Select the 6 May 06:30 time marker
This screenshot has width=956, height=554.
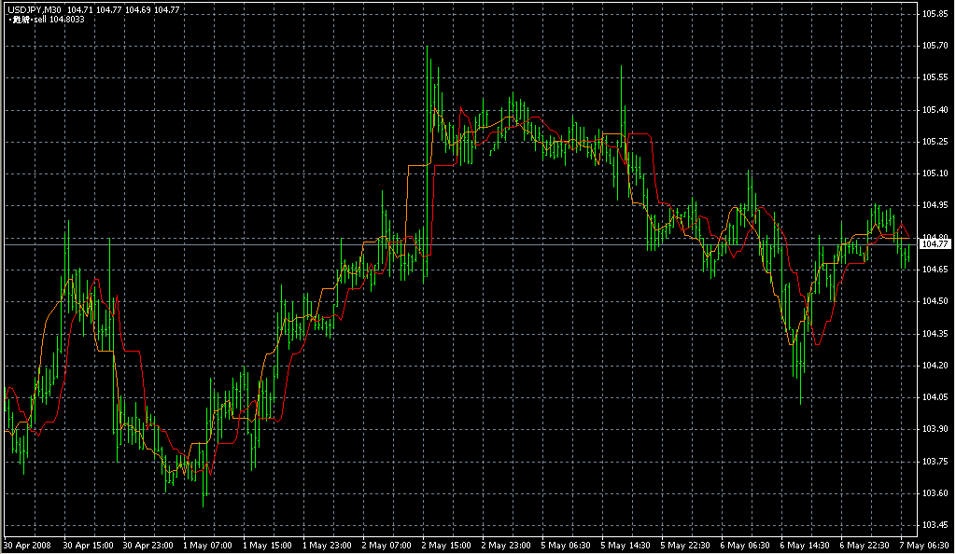pyautogui.click(x=746, y=544)
